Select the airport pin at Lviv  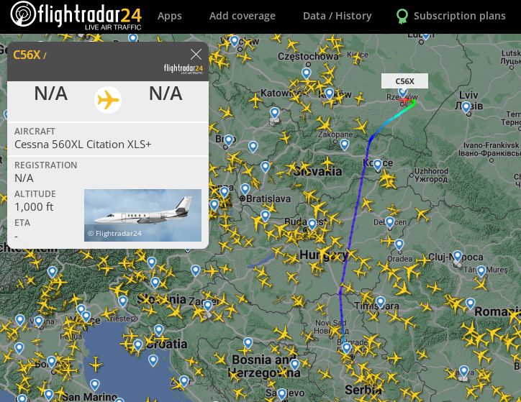tap(466, 107)
